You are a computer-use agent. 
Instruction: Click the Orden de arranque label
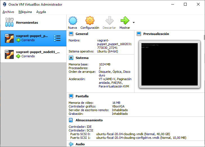coord(82,72)
